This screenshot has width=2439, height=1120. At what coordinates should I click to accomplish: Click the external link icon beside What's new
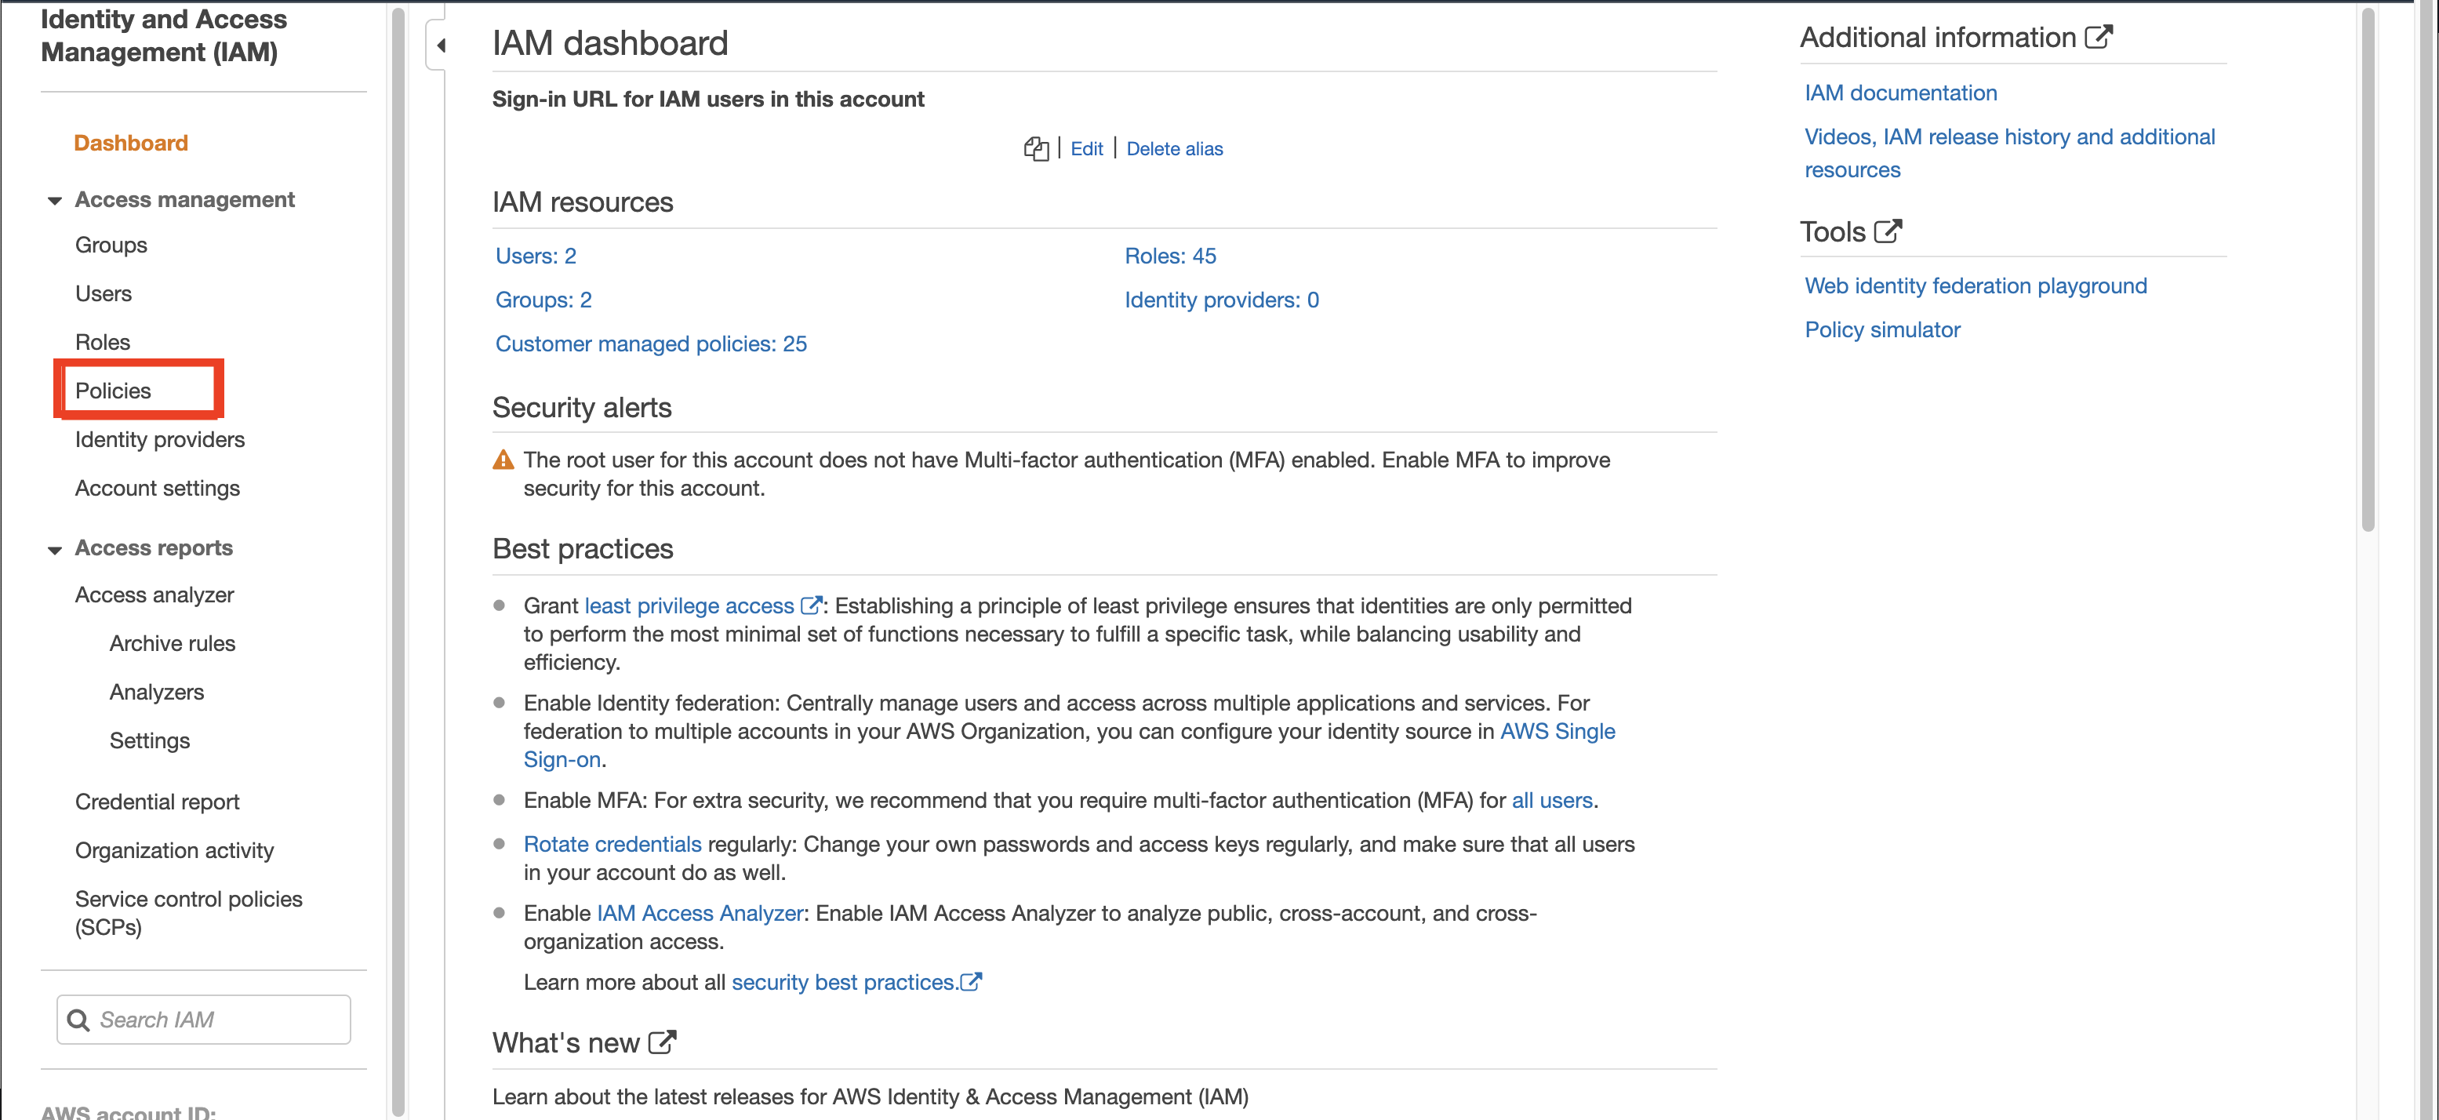pyautogui.click(x=662, y=1042)
